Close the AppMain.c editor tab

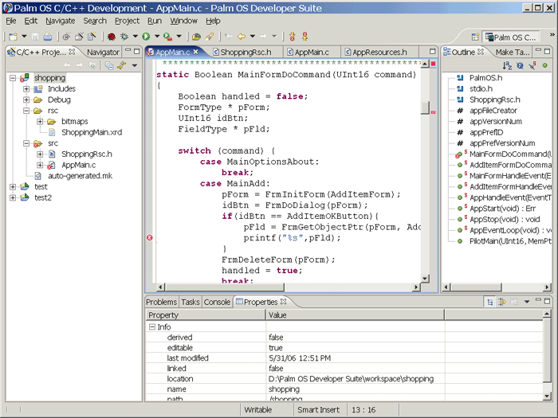pos(196,52)
